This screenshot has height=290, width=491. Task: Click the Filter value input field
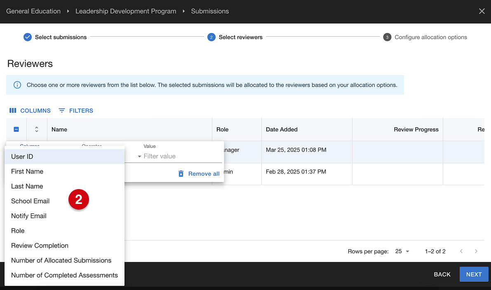coord(182,157)
